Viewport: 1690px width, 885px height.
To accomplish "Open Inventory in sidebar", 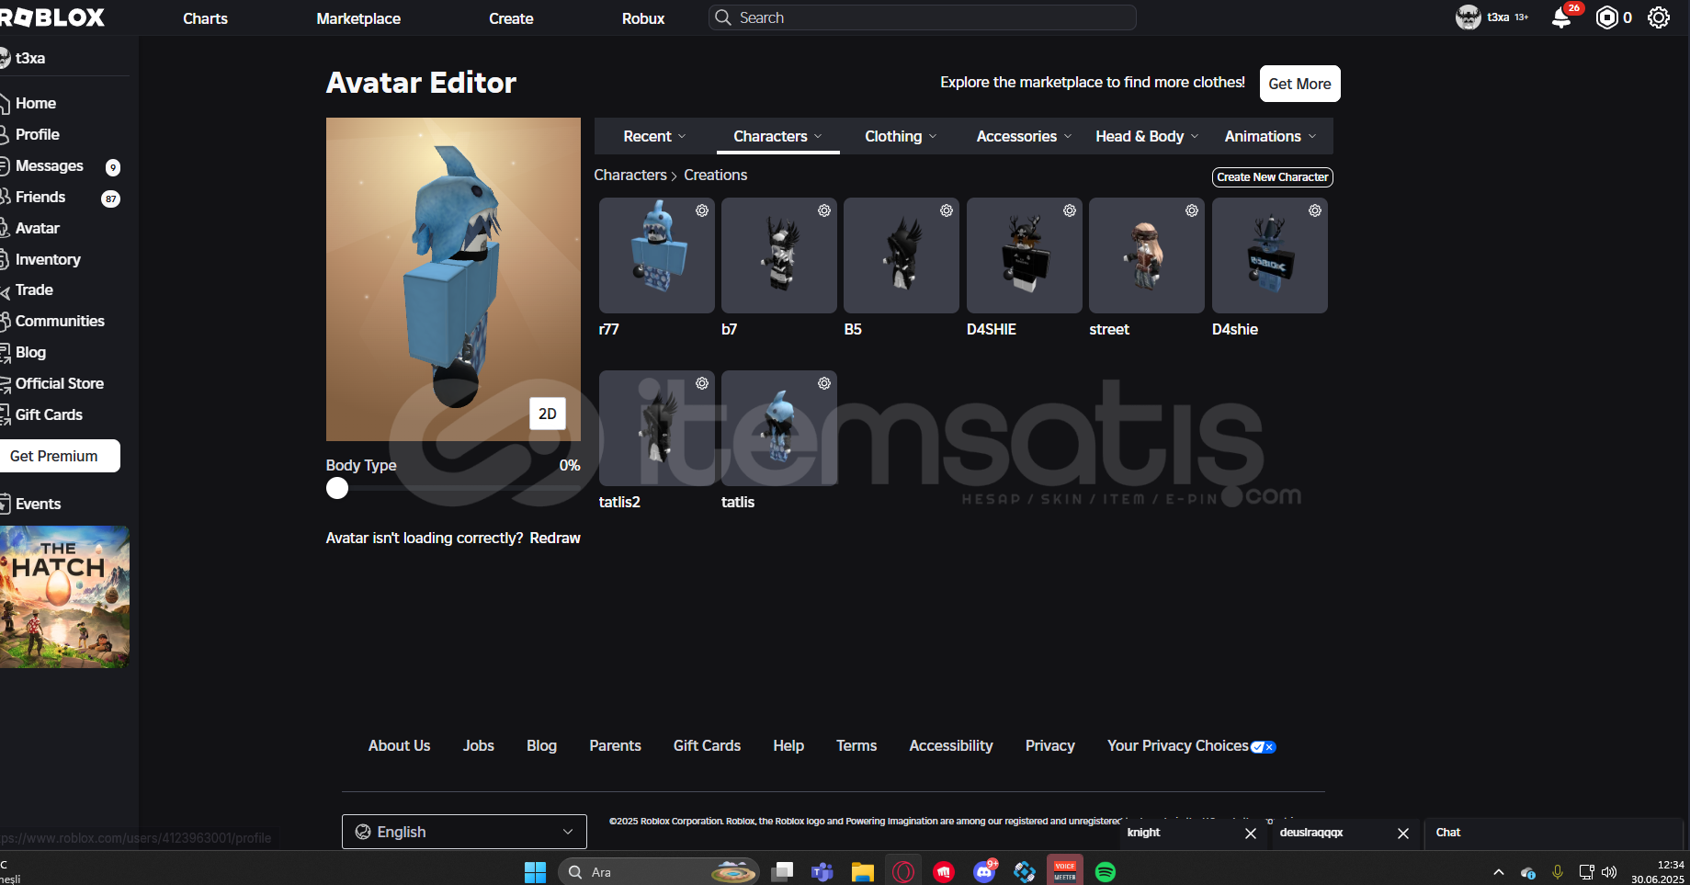I will (48, 259).
